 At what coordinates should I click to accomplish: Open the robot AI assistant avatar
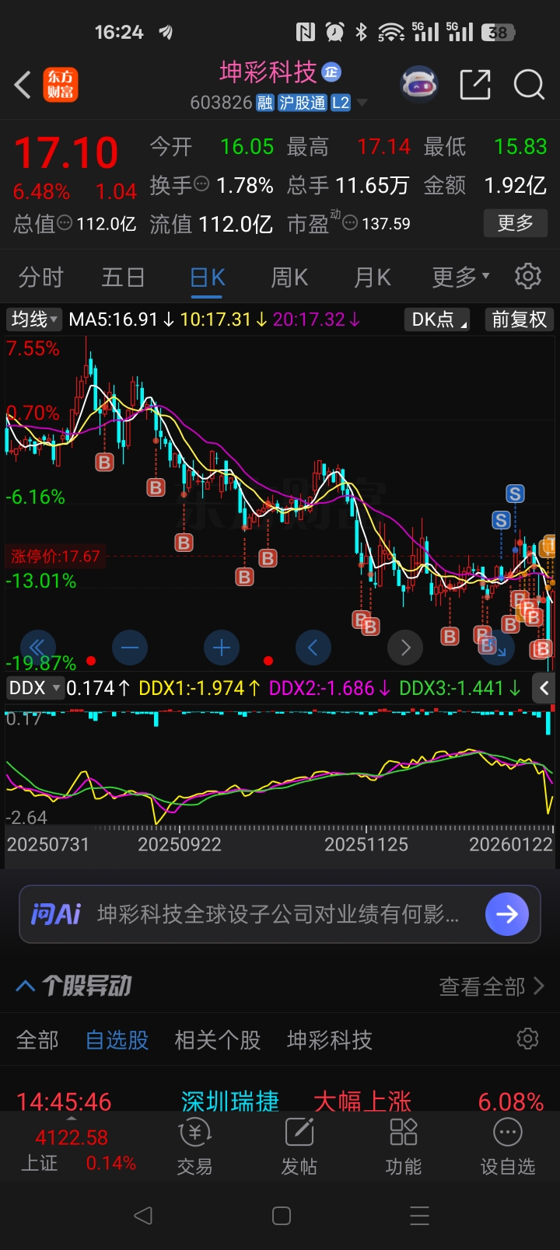tap(419, 85)
